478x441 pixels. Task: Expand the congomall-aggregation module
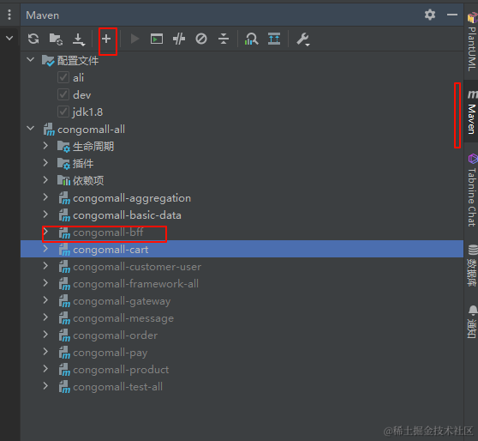pyautogui.click(x=45, y=197)
